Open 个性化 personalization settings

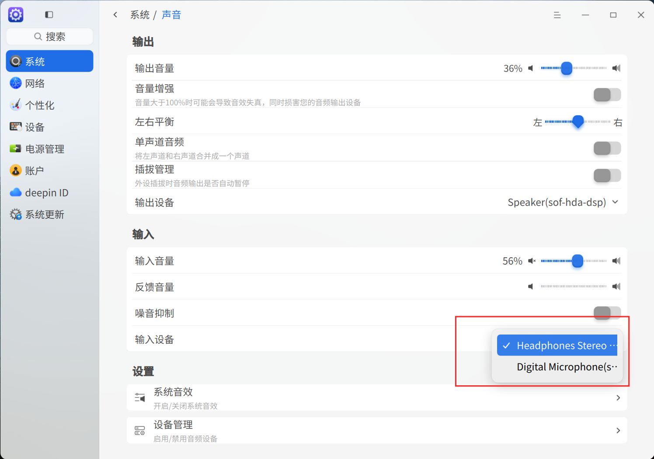49,105
